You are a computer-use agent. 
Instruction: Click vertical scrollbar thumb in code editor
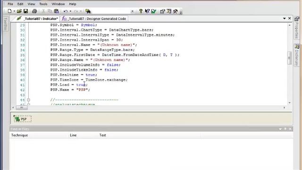[289, 58]
